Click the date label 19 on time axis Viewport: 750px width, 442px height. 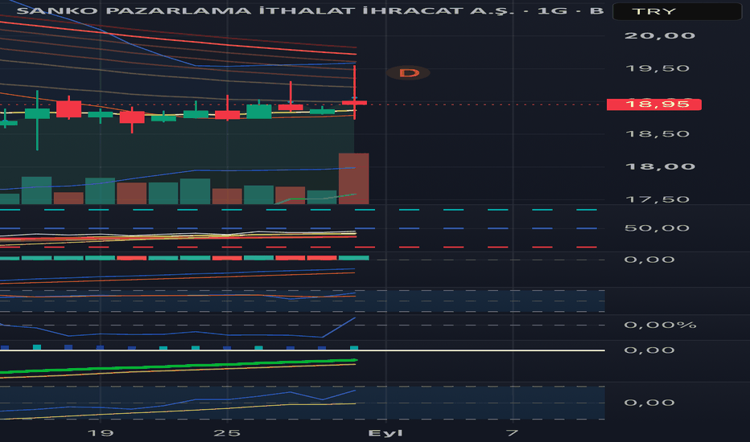point(101,433)
